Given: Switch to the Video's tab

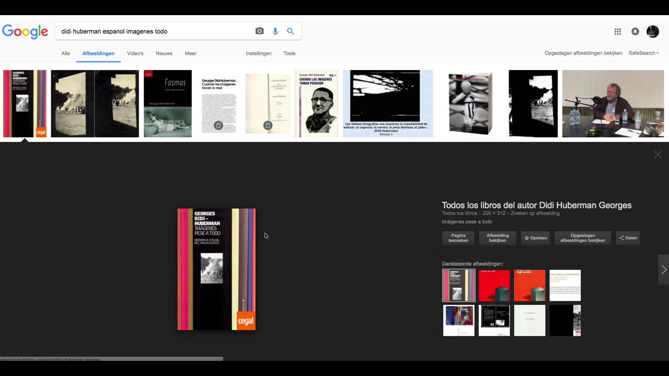Looking at the screenshot, I should 135,53.
